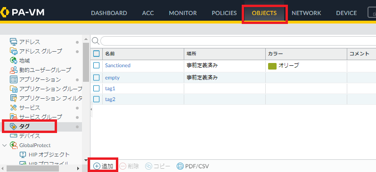
Task: Click the PDF/CSV export icon
Action: click(x=180, y=166)
